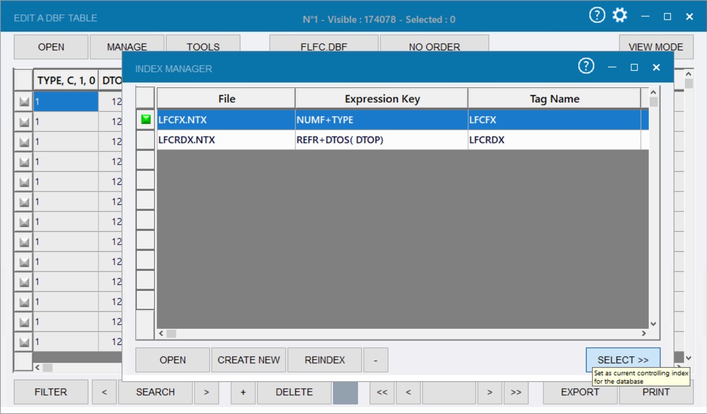Click LFCRDX tag name cell
The height and width of the screenshot is (414, 707).
pos(554,140)
